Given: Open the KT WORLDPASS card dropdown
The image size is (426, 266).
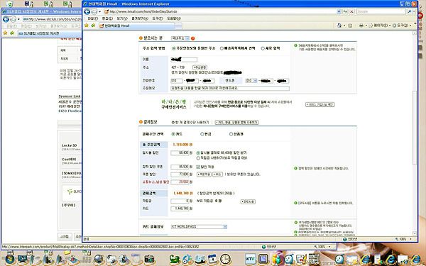Looking at the screenshot, I should click(199, 227).
